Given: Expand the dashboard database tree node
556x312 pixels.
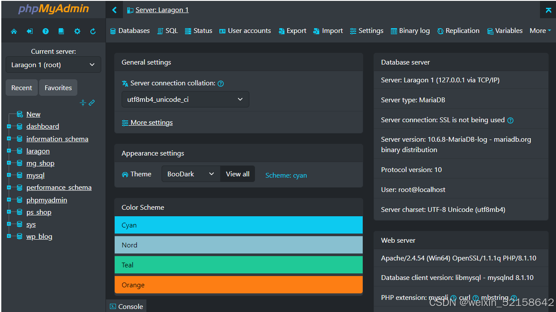Looking at the screenshot, I should [x=9, y=127].
